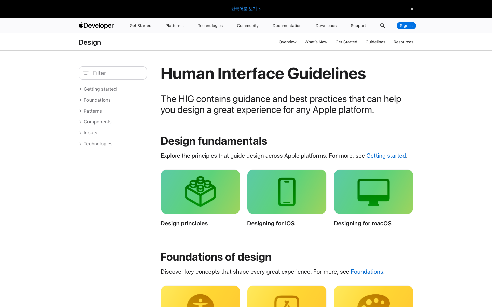Select the Foundations sidebar label
This screenshot has width=492, height=307.
tap(97, 100)
